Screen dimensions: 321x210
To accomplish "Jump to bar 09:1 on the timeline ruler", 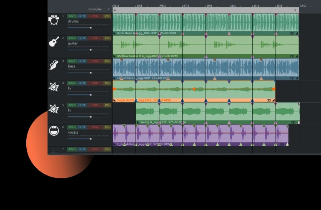I will 209,5.
